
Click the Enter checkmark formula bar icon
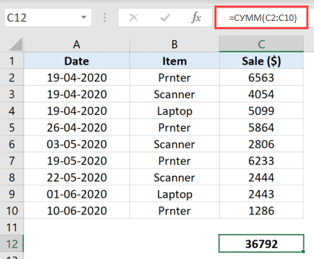165,17
